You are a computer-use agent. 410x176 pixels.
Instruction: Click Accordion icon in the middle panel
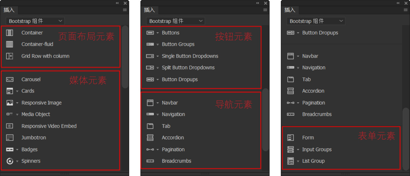[x=150, y=138]
